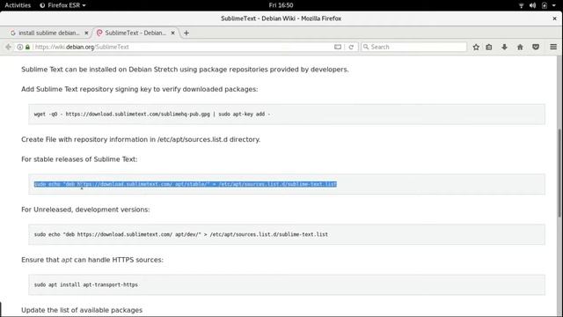
Task: Show bookmarks library icon
Action: [489, 47]
